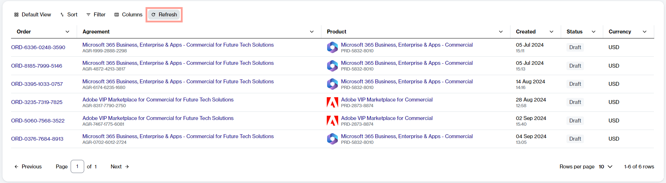
Task: Click the page number input field
Action: coord(77,167)
